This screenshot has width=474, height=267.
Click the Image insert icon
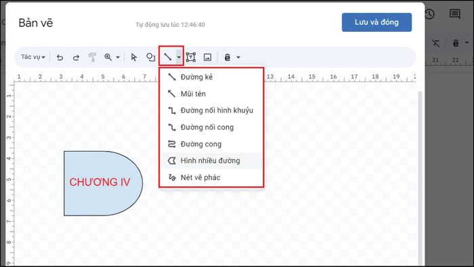pos(207,57)
